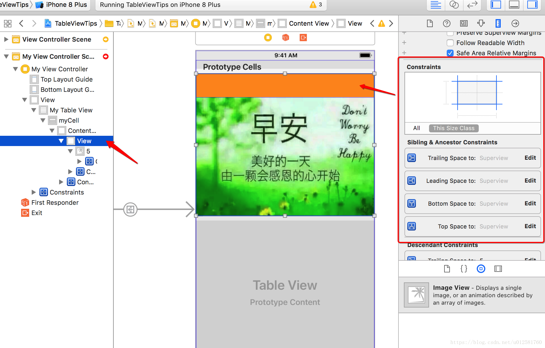This screenshot has width=545, height=348.
Task: Edit the Top Space constraint
Action: coord(530,226)
